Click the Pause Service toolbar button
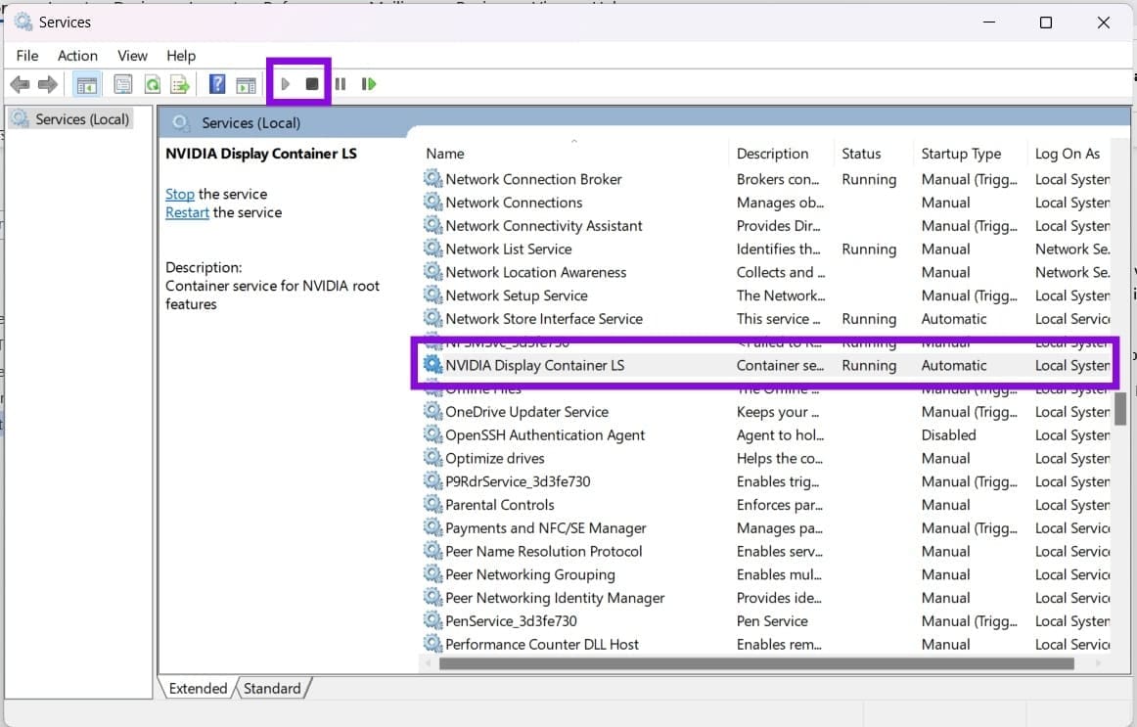Viewport: 1137px width, 727px height. click(x=341, y=84)
